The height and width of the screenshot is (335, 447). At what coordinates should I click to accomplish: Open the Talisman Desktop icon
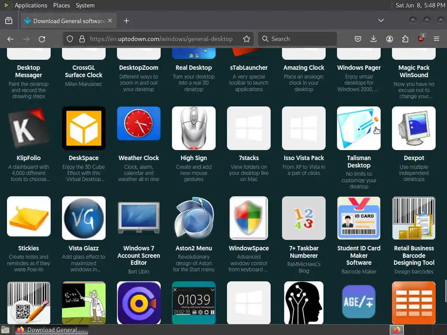click(359, 128)
